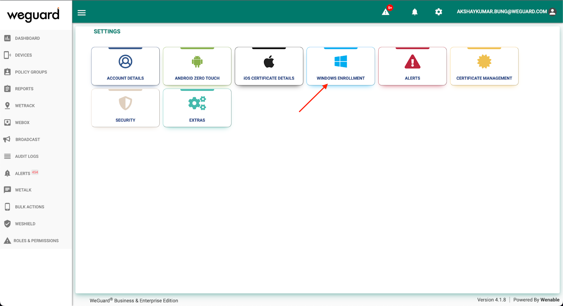The image size is (563, 306).
Task: Click the weguard logo
Action: point(33,15)
